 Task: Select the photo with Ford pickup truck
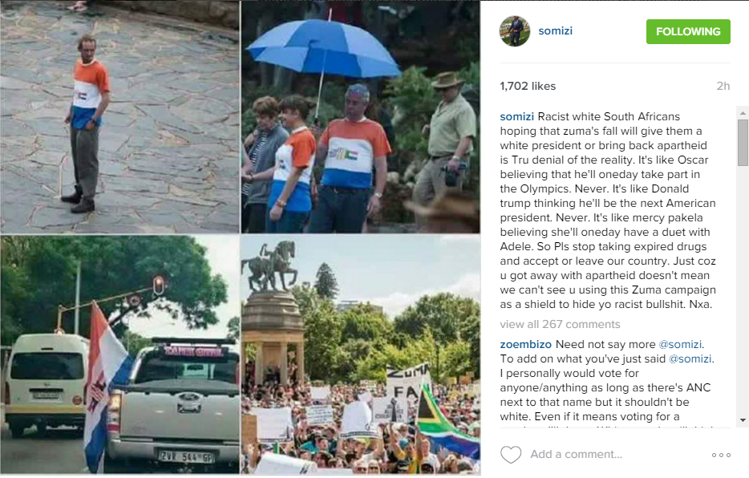[x=119, y=354]
